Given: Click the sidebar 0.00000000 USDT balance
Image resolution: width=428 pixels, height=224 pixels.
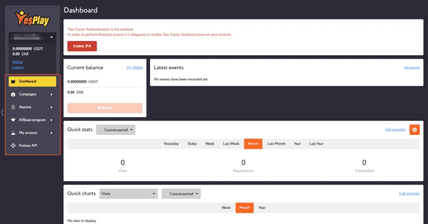Looking at the screenshot, I should 28,49.
